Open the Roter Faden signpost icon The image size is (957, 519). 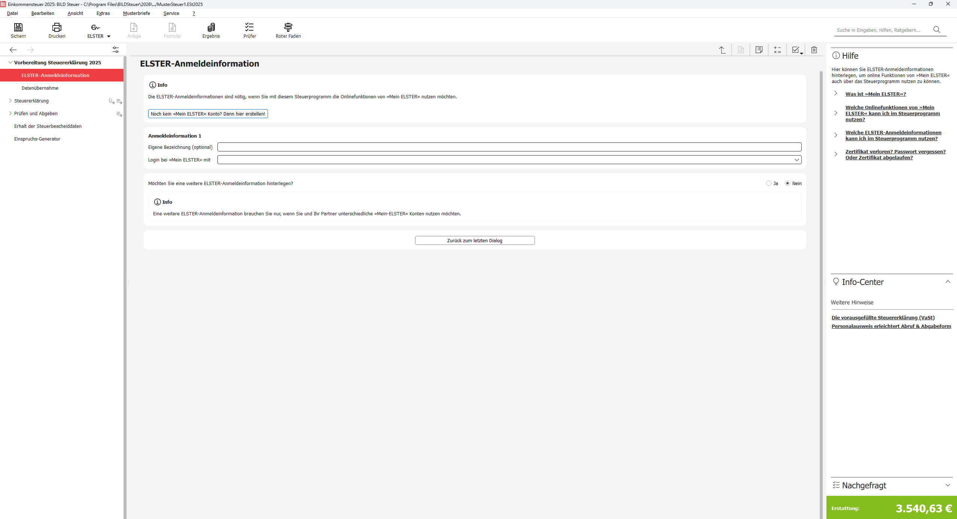[x=288, y=27]
